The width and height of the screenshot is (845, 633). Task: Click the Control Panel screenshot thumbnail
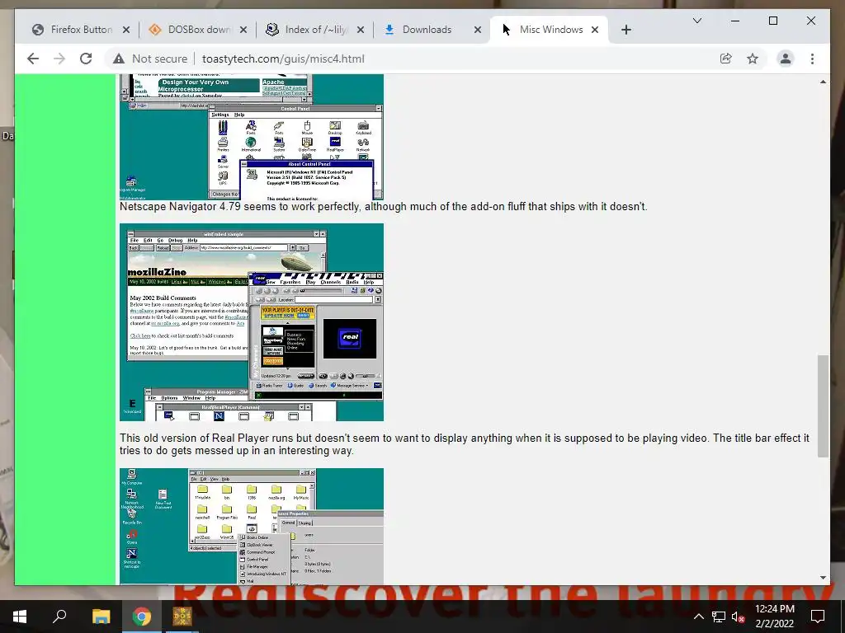[x=252, y=138]
